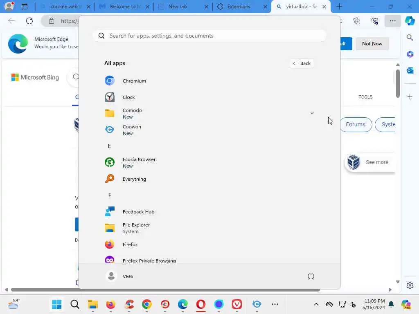This screenshot has height=314, width=419.
Task: Expand the Comodo folder chevron
Action: 312,113
